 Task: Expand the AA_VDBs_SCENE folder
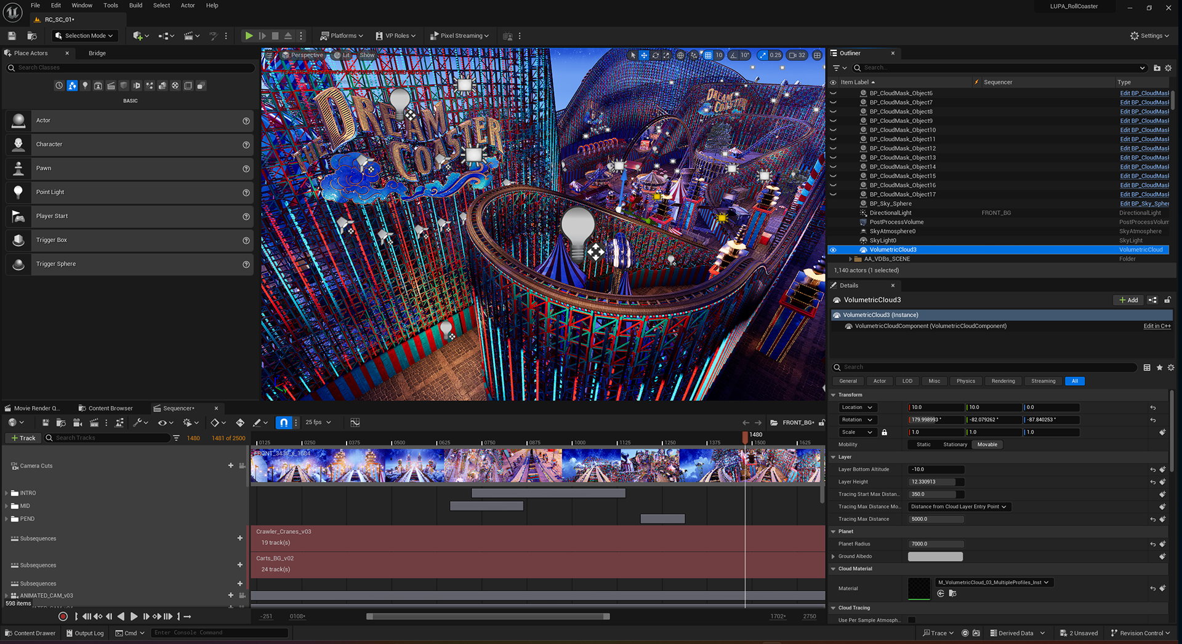click(x=850, y=259)
